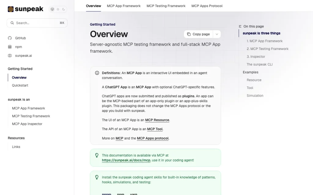Jump to 1. MCP App Framework section
Image resolution: width=313 pixels, height=195 pixels.
pyautogui.click(x=264, y=41)
